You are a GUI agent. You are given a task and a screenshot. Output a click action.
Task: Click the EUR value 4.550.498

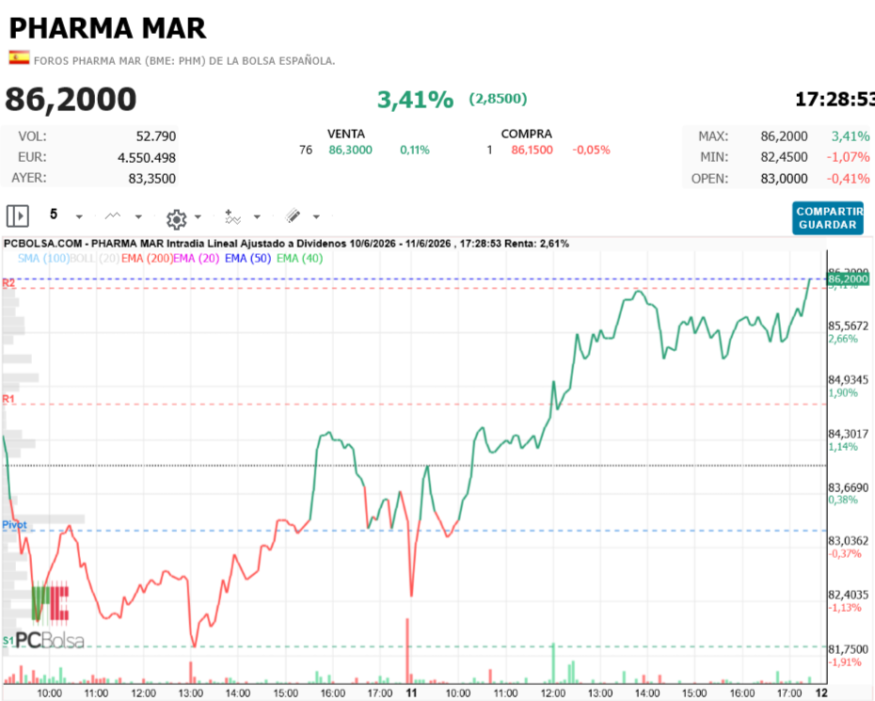pos(147,158)
